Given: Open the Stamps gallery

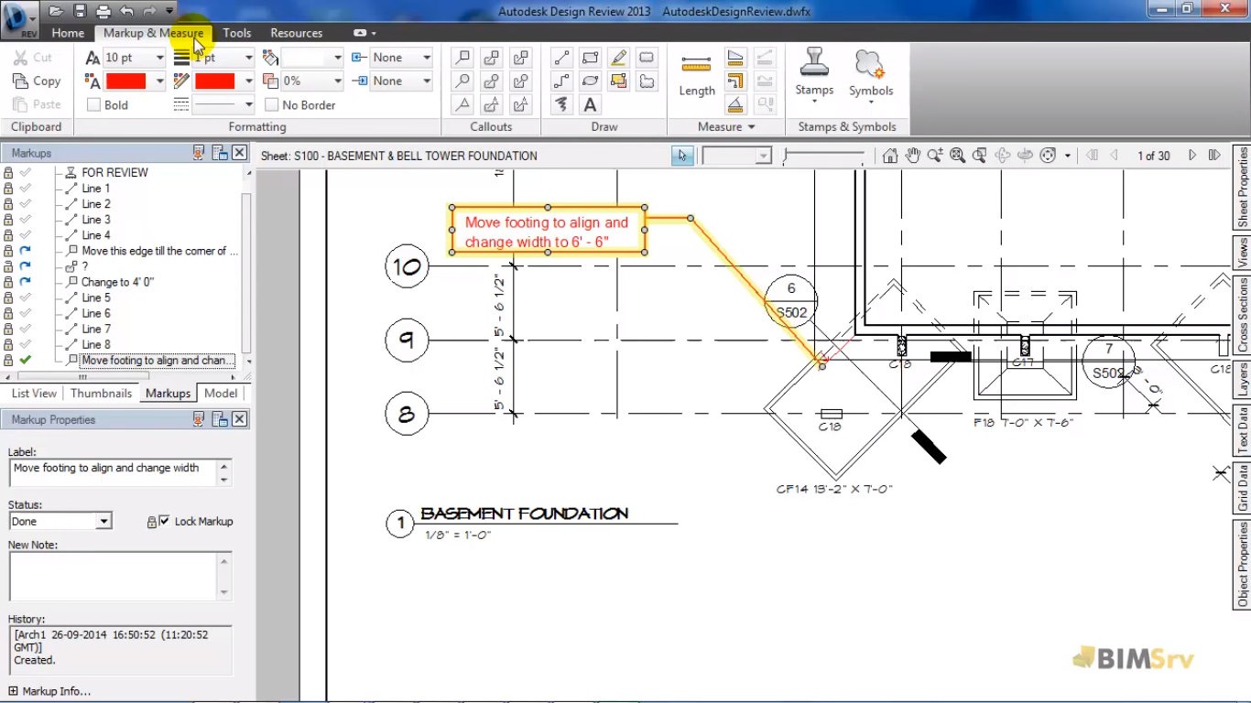Looking at the screenshot, I should (x=814, y=73).
